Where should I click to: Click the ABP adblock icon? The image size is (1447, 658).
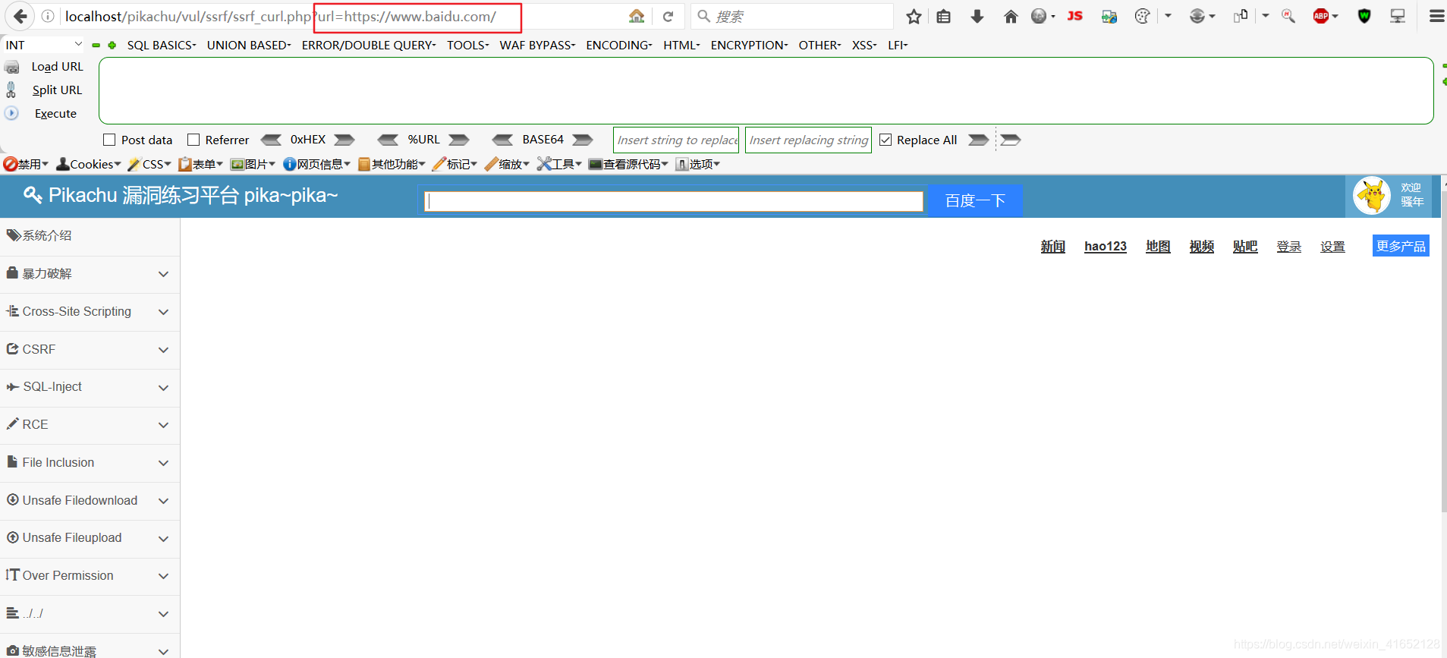point(1321,16)
